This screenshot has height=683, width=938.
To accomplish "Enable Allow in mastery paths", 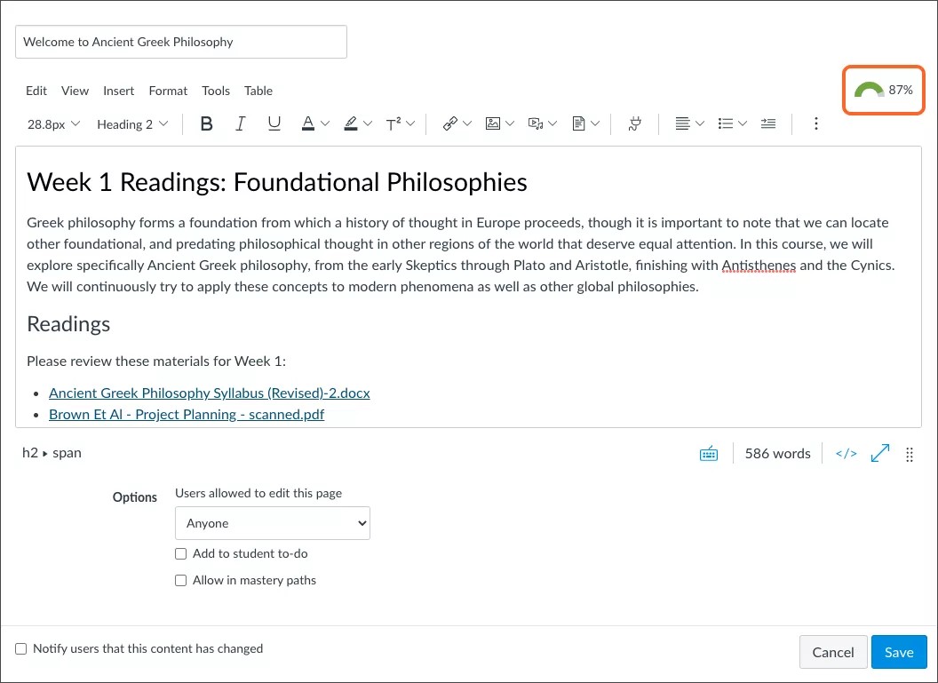I will [180, 580].
